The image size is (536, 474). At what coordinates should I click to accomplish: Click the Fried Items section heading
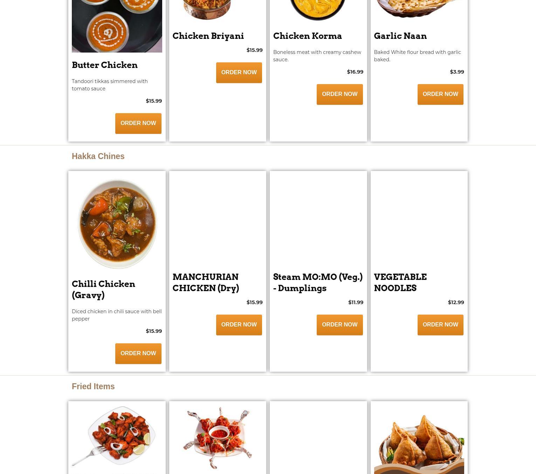(93, 386)
